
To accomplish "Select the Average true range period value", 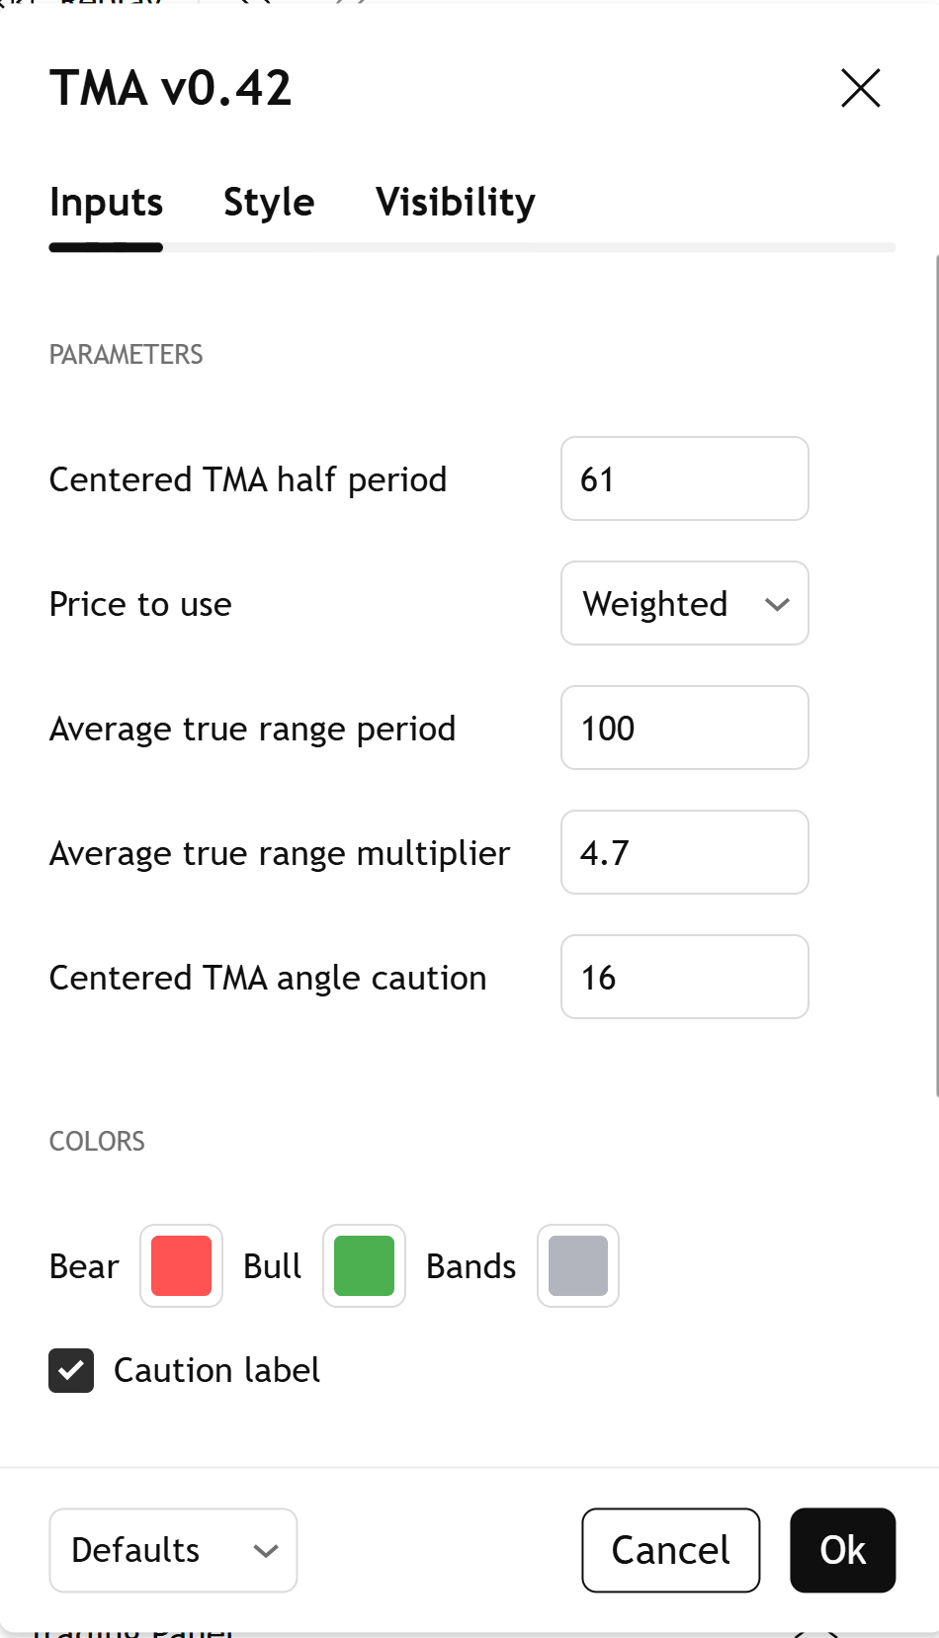I will 684,728.
